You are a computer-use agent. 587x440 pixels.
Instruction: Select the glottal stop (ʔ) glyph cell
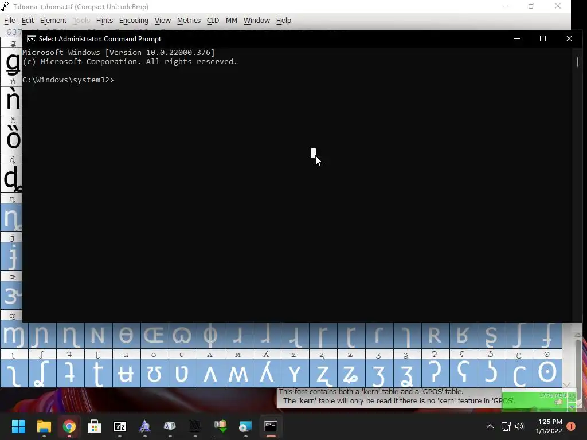pos(435,373)
